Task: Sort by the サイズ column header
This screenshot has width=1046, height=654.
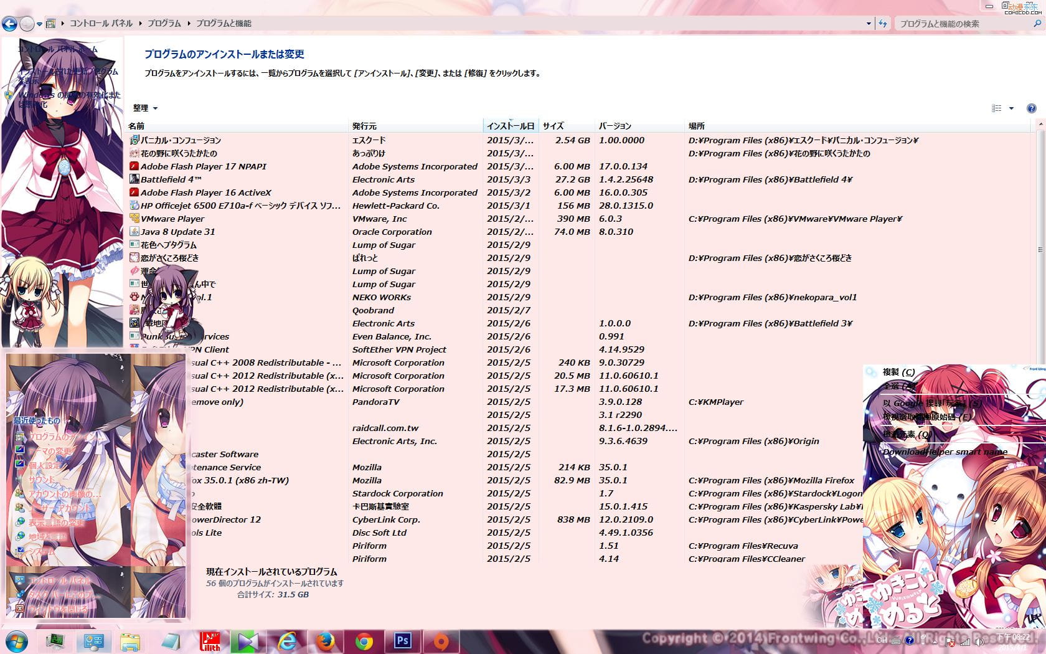Action: pos(566,126)
